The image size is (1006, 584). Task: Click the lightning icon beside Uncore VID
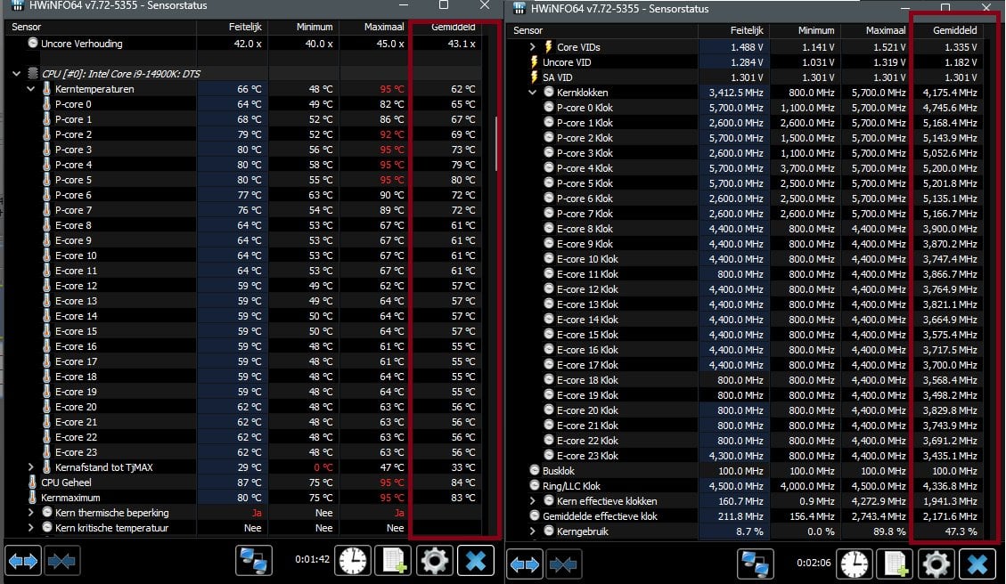point(534,62)
